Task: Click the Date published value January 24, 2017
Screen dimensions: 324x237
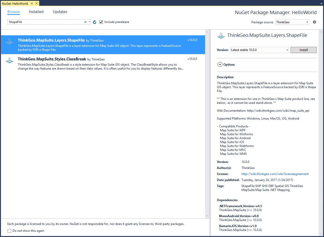Action: pos(267,180)
